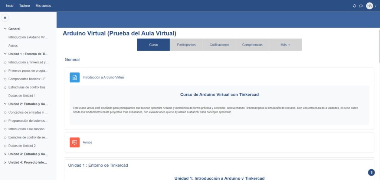Click the orange forum icon of Avisos
Image resolution: width=380 pixels, height=180 pixels.
pyautogui.click(x=75, y=143)
